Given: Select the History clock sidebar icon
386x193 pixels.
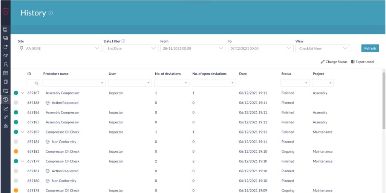Looking at the screenshot, I should (5, 99).
